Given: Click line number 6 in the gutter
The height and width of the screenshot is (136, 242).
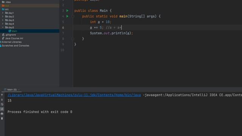Looking at the screenshot, I should pyautogui.click(x=63, y=28).
